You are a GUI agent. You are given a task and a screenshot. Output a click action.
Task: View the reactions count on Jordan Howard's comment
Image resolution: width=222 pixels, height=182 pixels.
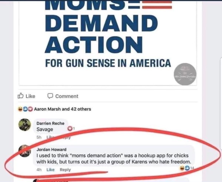coord(187,168)
